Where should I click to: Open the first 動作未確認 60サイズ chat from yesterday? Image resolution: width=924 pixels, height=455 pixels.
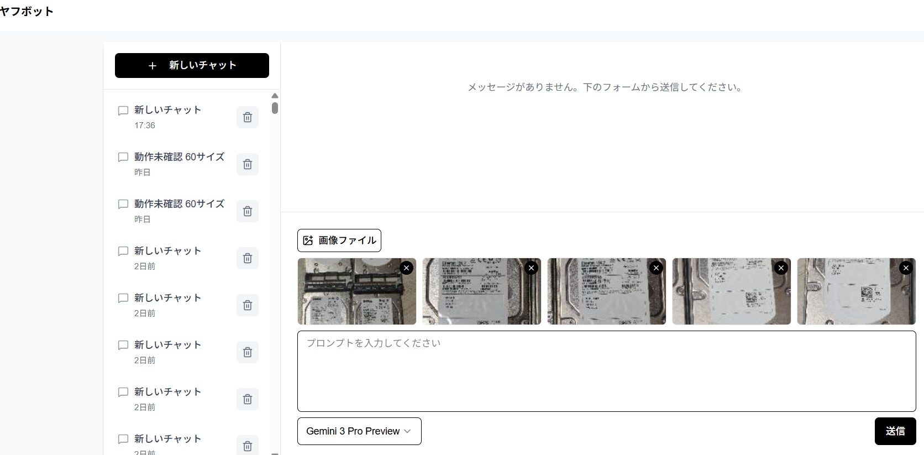pyautogui.click(x=179, y=157)
